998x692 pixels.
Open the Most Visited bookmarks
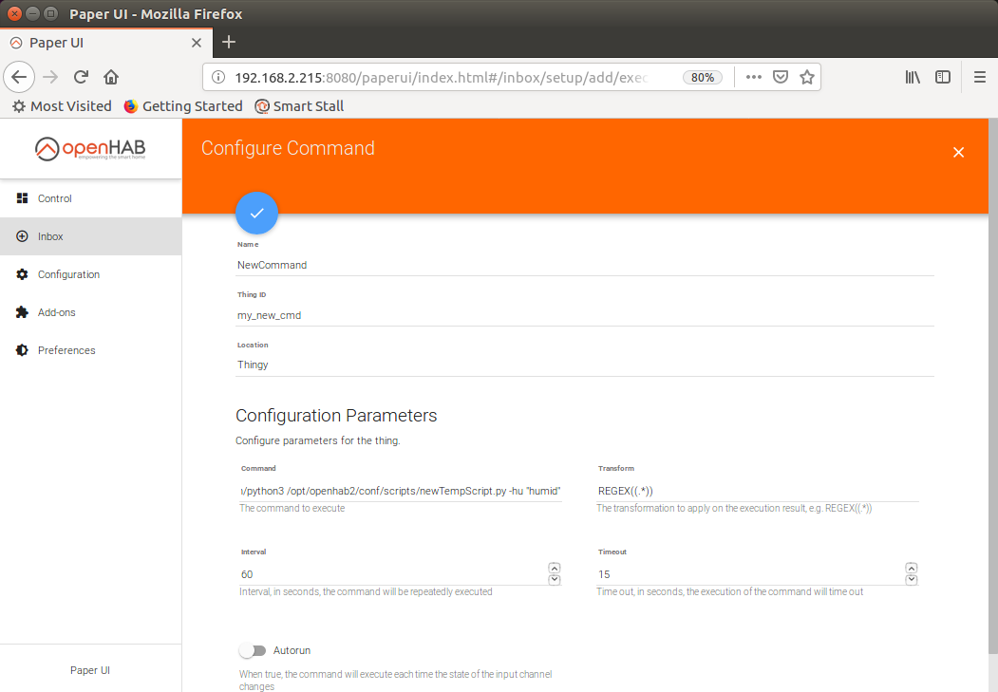(62, 106)
